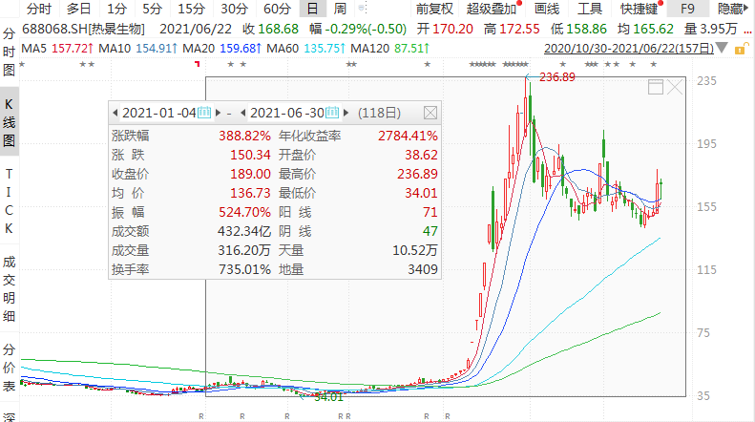Open calendar for start date 2021-01-04
Image resolution: width=755 pixels, height=422 pixels.
click(204, 113)
